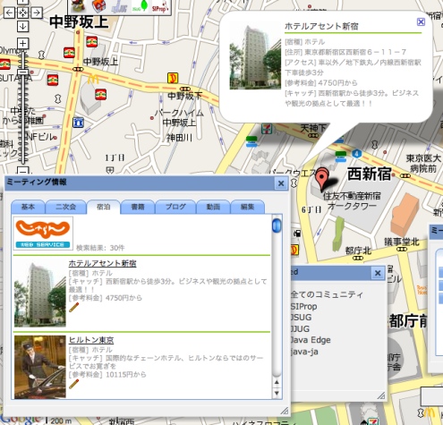
Task: Close the ミーティング情報 window
Action: 281,183
